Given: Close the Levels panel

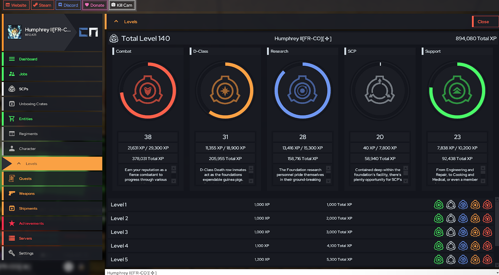Looking at the screenshot, I should pos(485,22).
